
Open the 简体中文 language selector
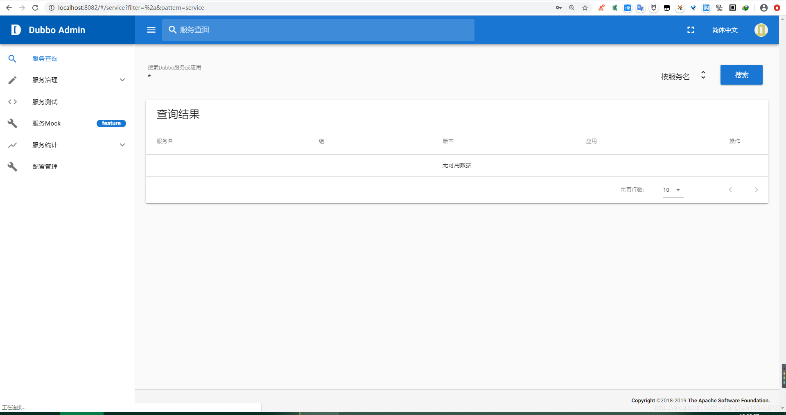[x=725, y=30]
